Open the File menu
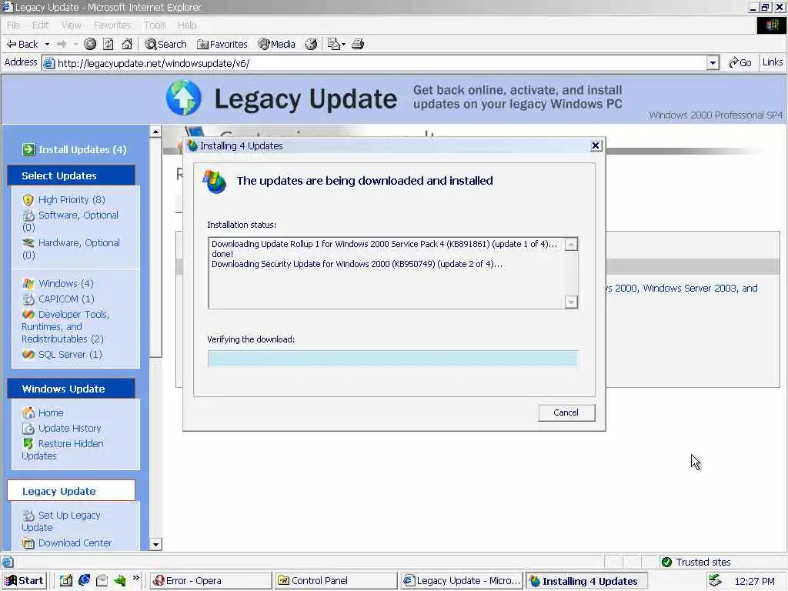The height and width of the screenshot is (591, 788). pyautogui.click(x=13, y=25)
